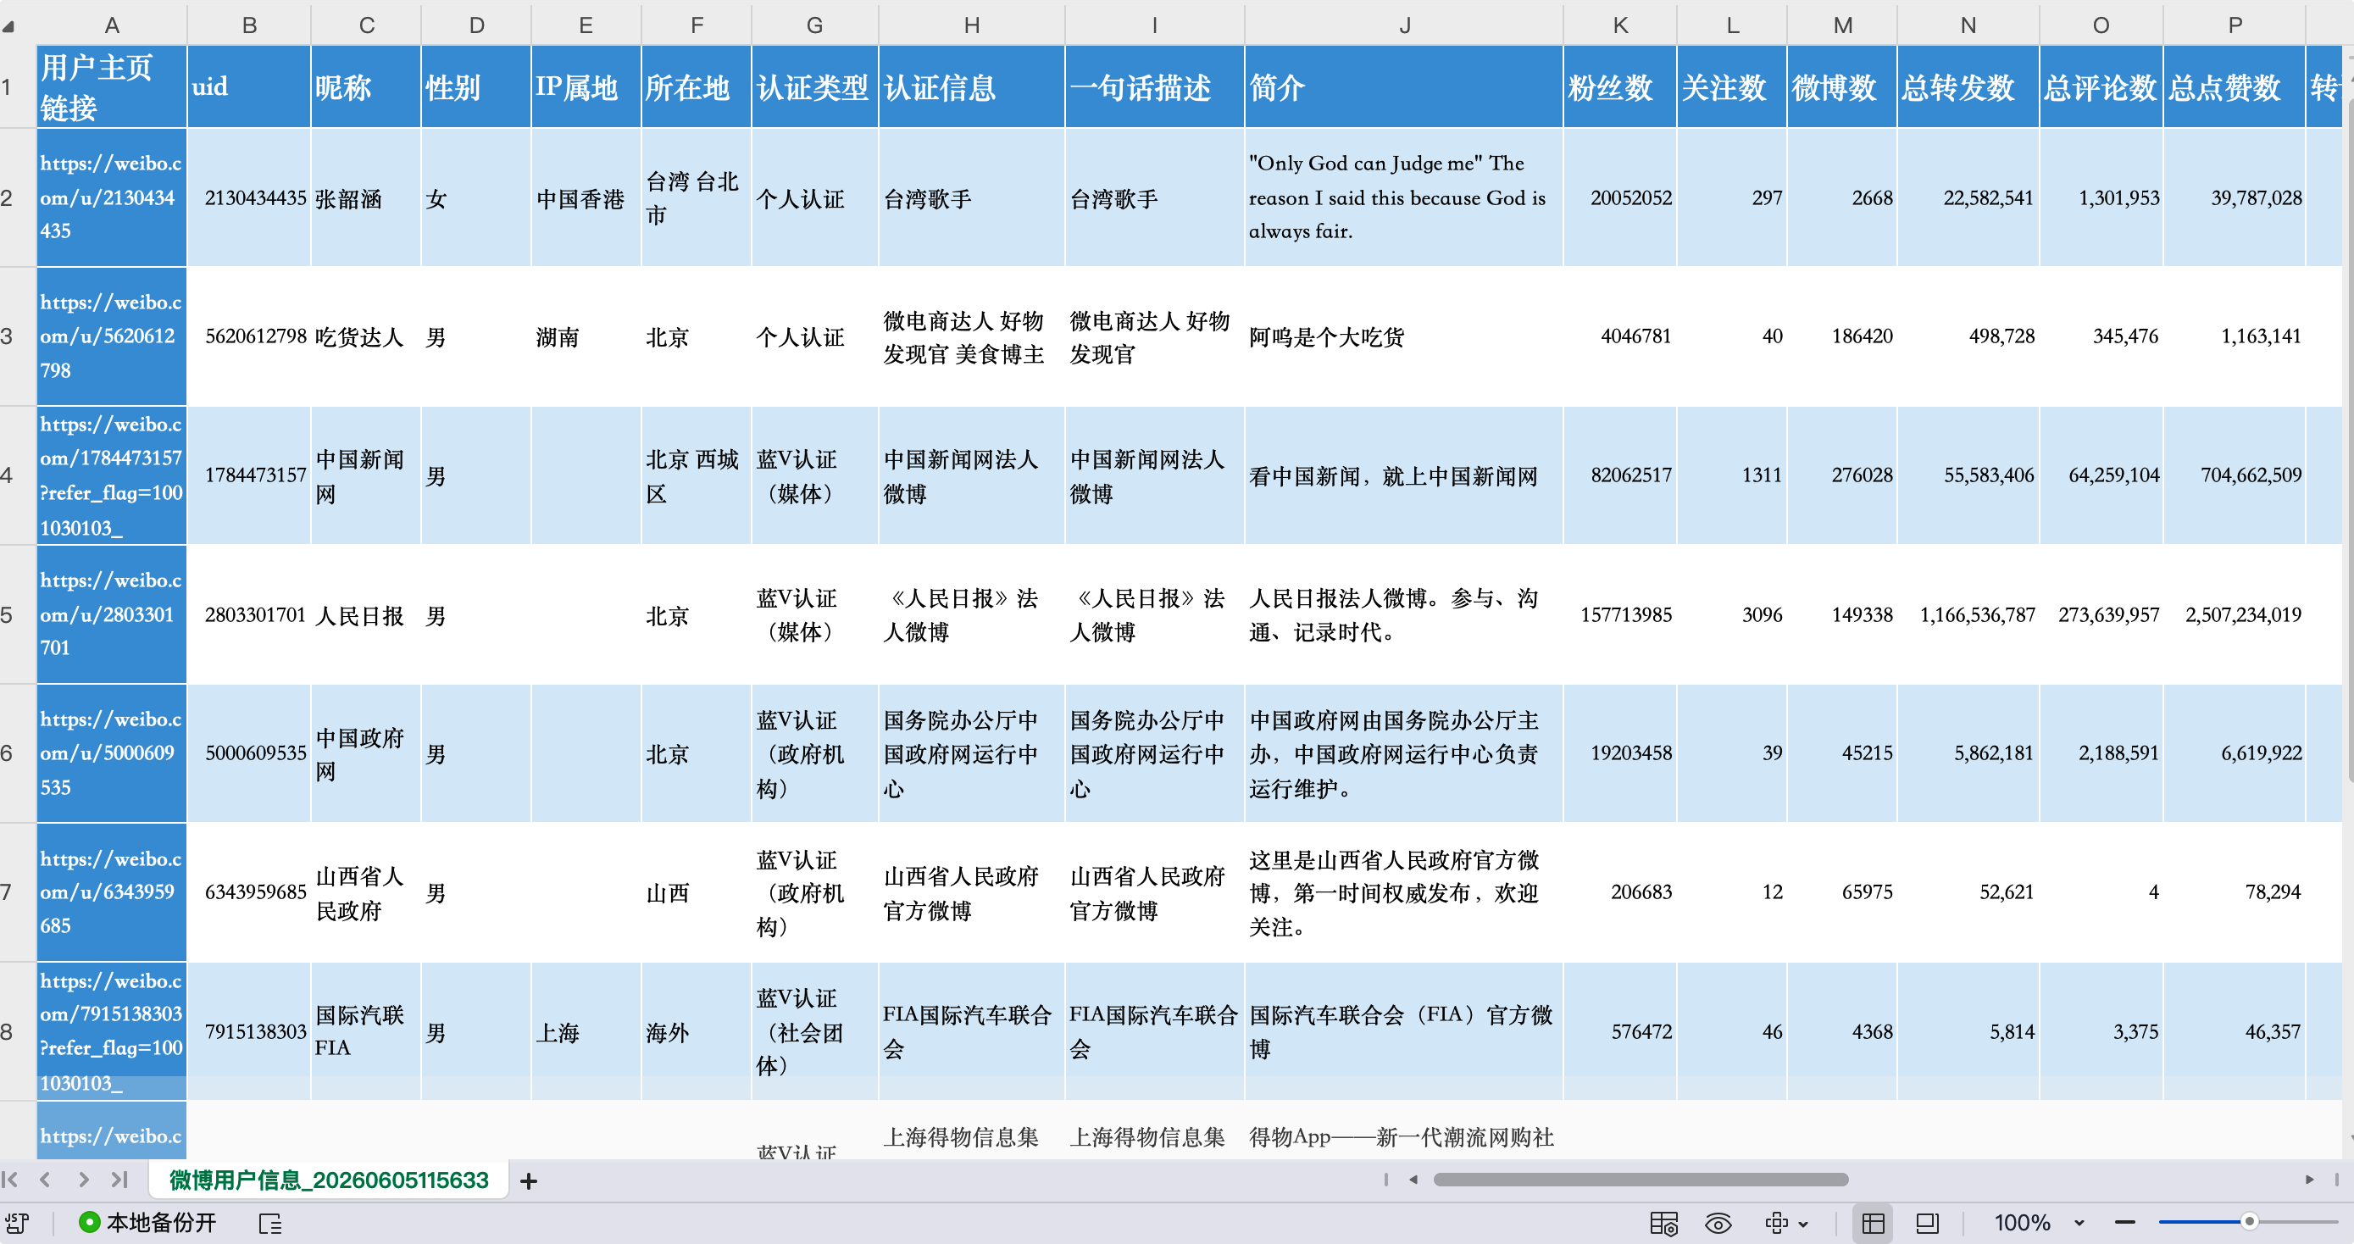Open 张韶涵 weibo link in row 2
Image resolution: width=2354 pixels, height=1244 pixels.
click(x=112, y=197)
